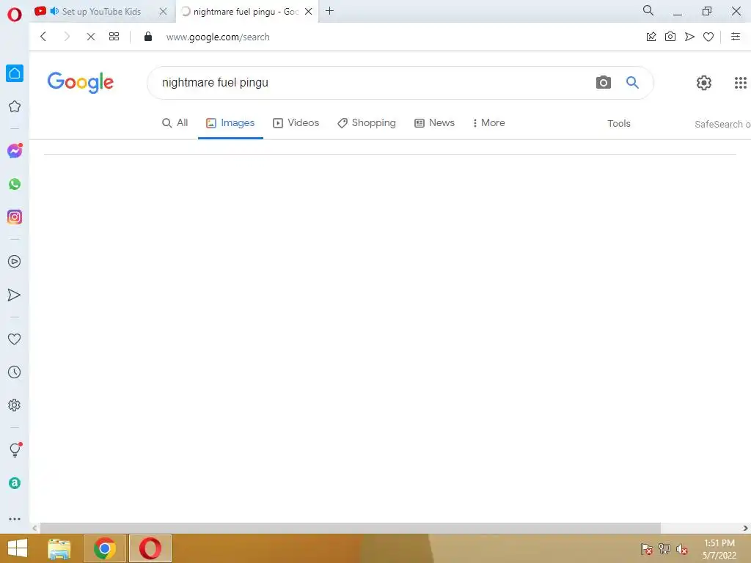Viewport: 751px width, 563px height.
Task: Click the right arrow of the horizontal scrollbar
Action: point(745,528)
